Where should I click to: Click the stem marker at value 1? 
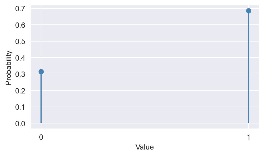tap(249, 11)
